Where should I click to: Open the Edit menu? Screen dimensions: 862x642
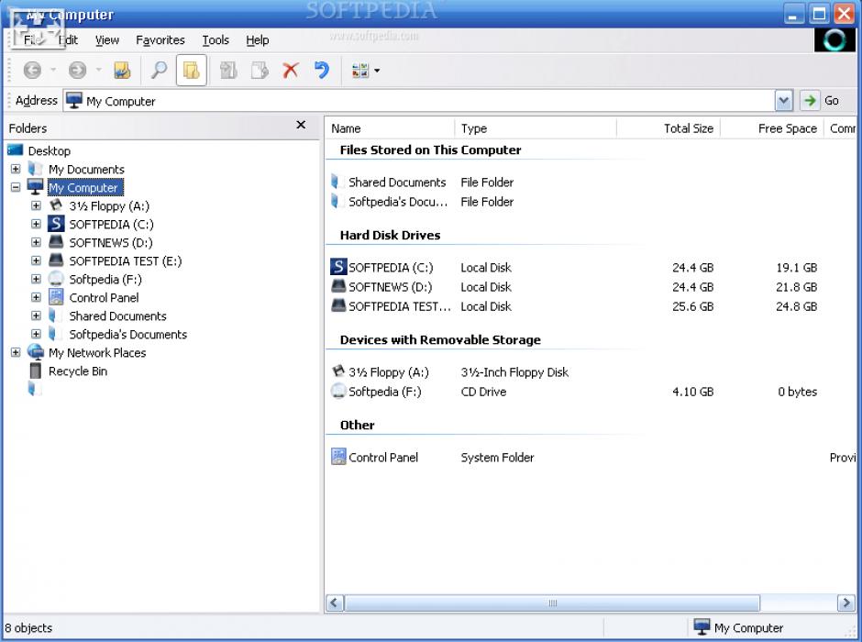[x=68, y=40]
